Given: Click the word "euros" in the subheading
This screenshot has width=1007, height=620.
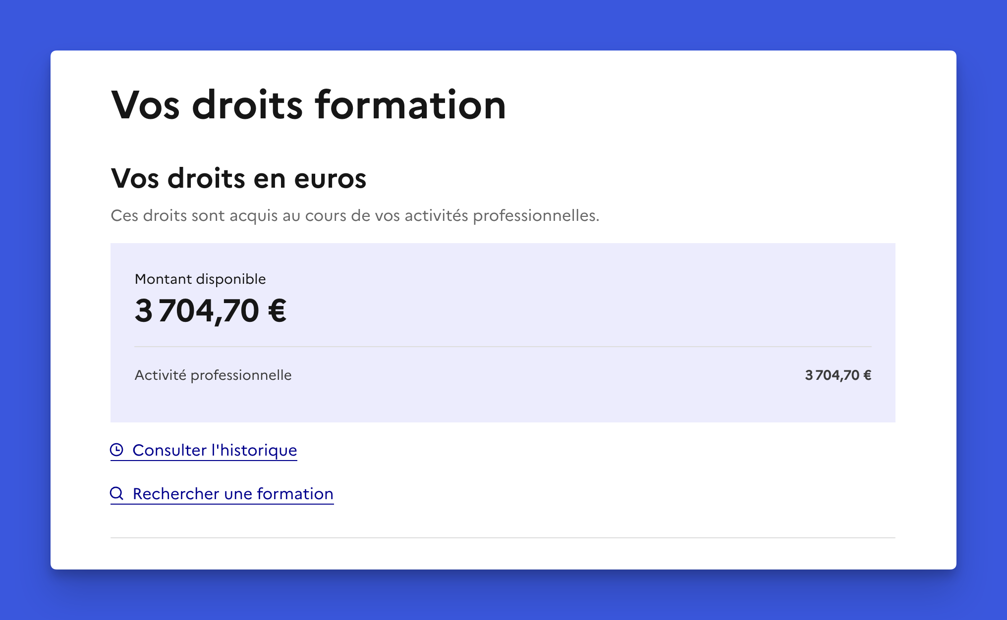Looking at the screenshot, I should [x=330, y=178].
